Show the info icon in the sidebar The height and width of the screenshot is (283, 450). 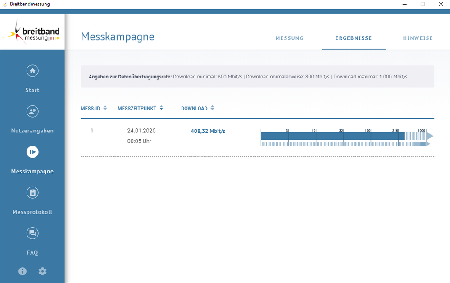point(23,271)
